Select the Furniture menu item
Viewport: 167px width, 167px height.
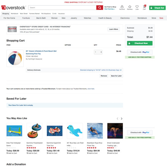[26, 18]
